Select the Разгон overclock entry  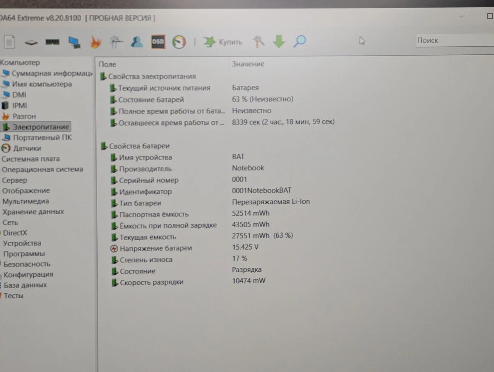pyautogui.click(x=19, y=116)
